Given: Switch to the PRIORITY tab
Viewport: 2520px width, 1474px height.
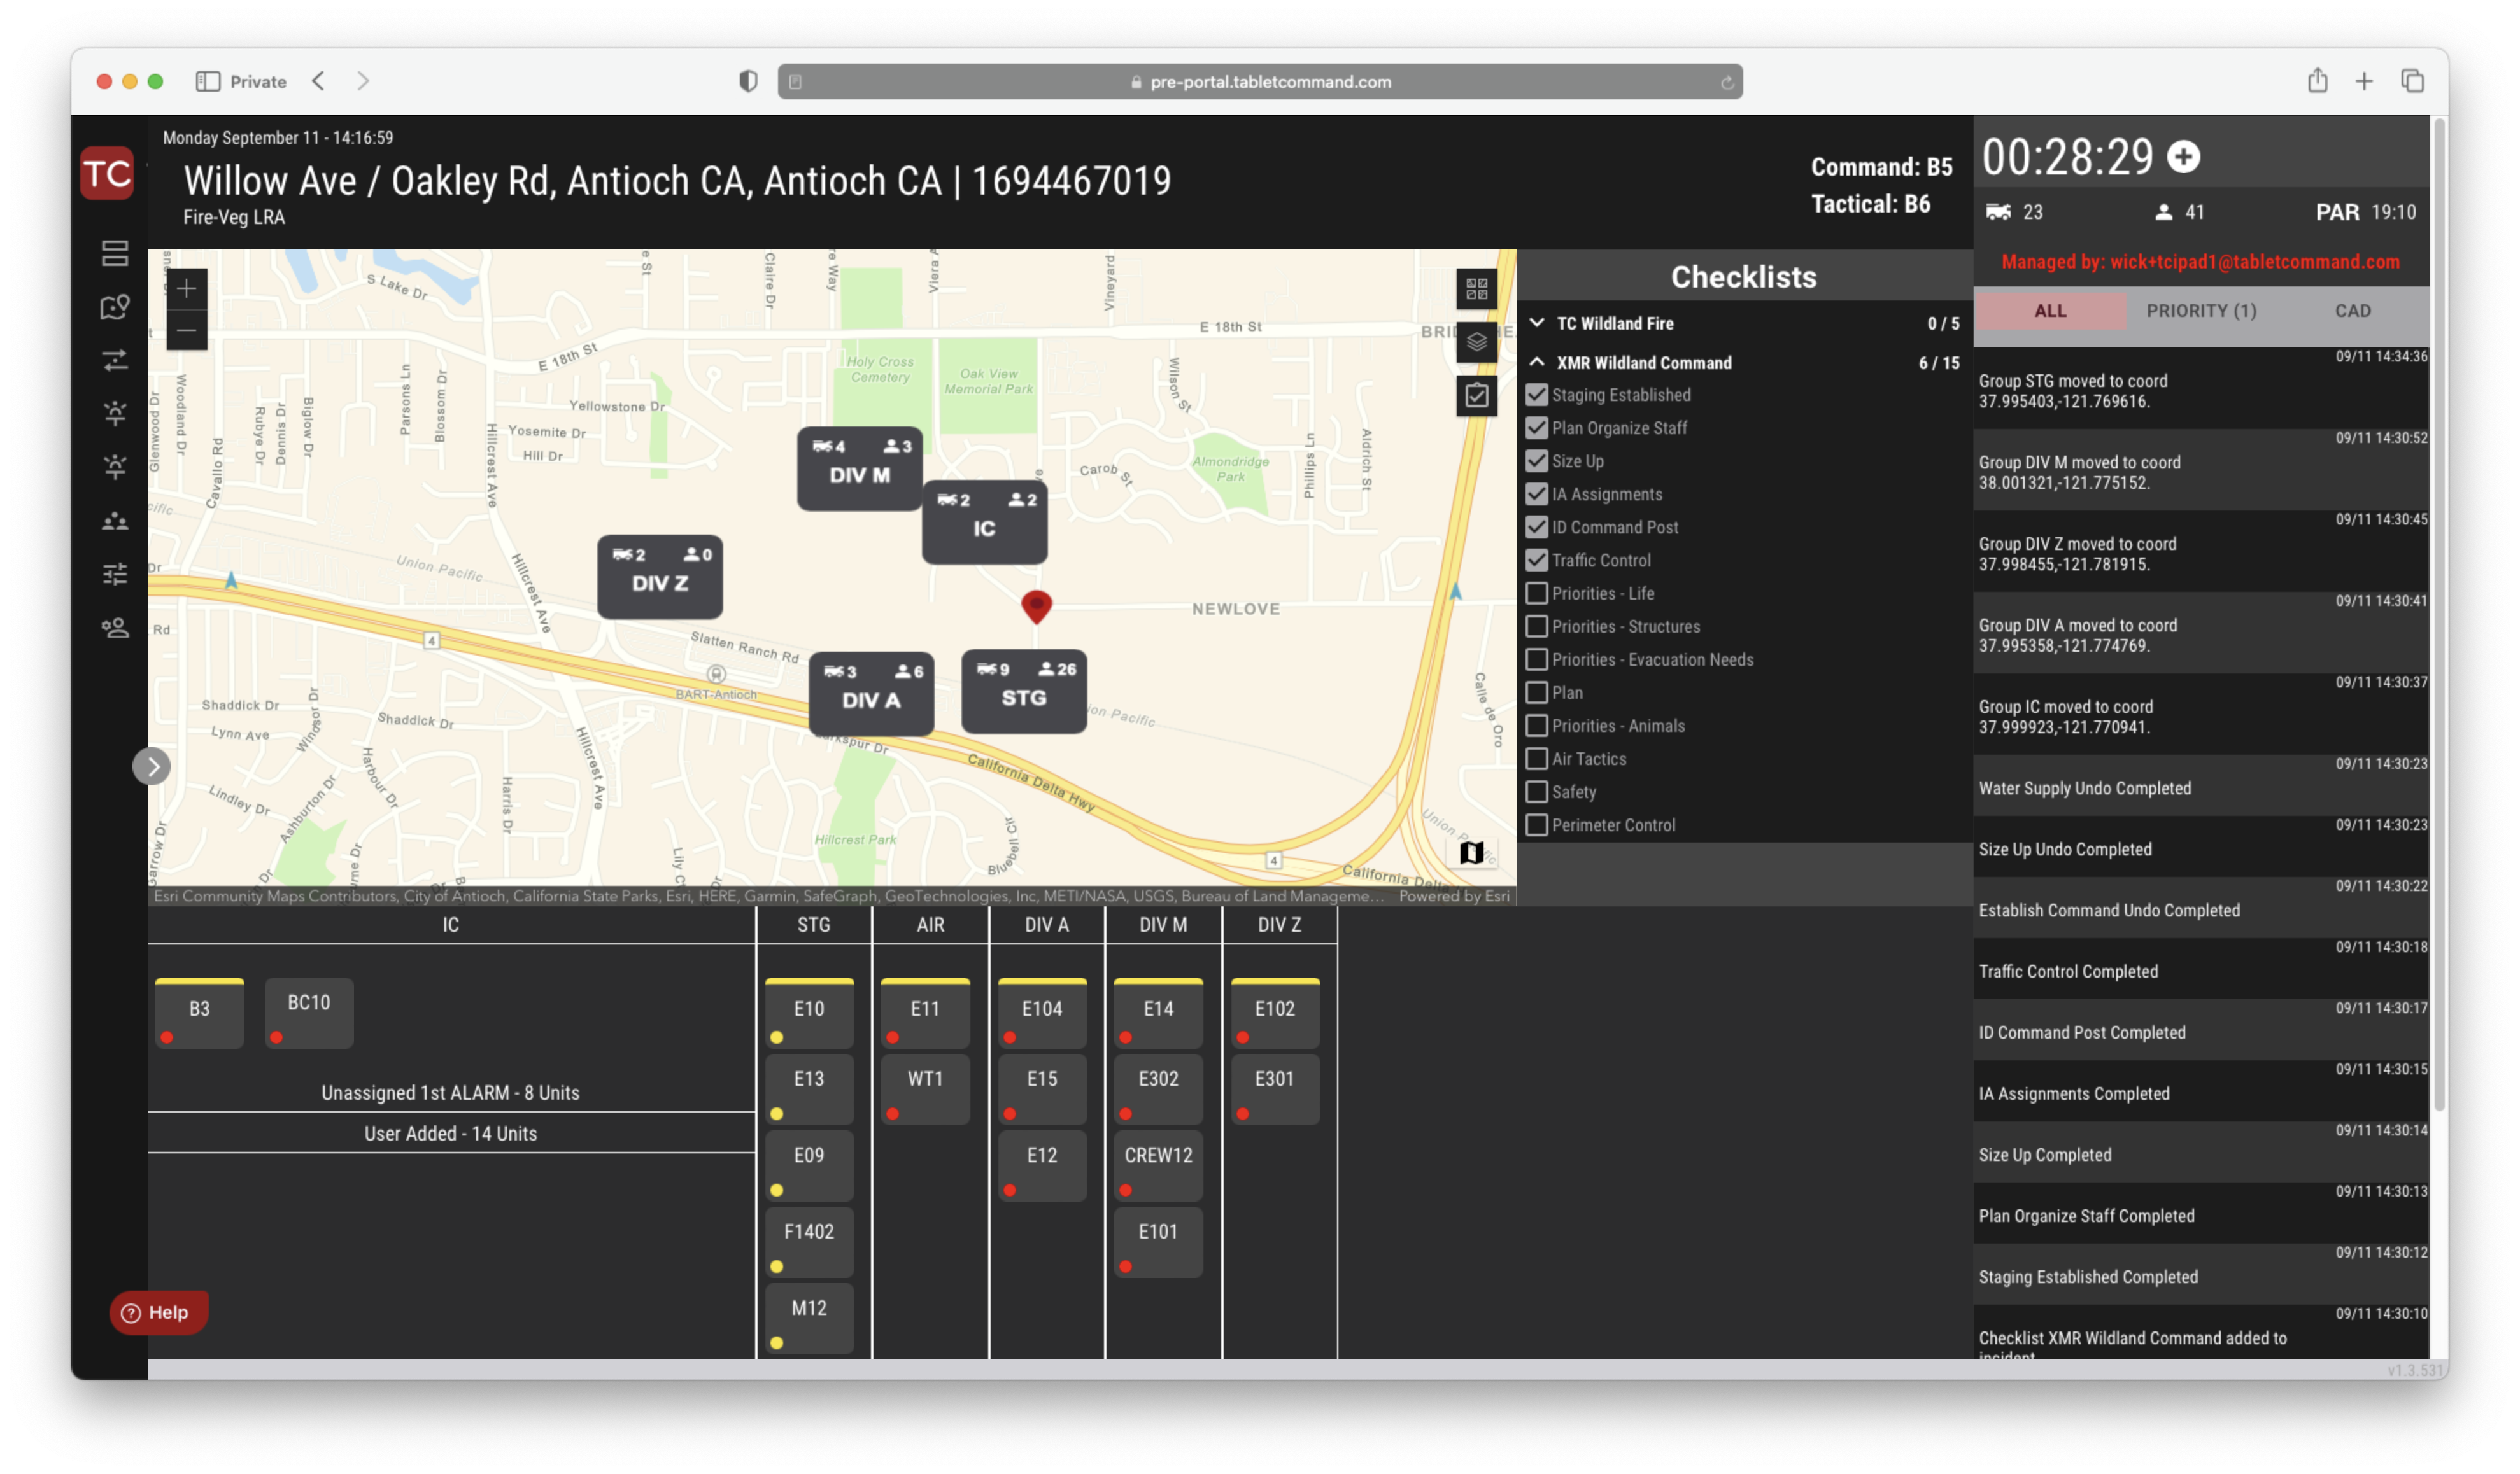Looking at the screenshot, I should pyautogui.click(x=2200, y=311).
